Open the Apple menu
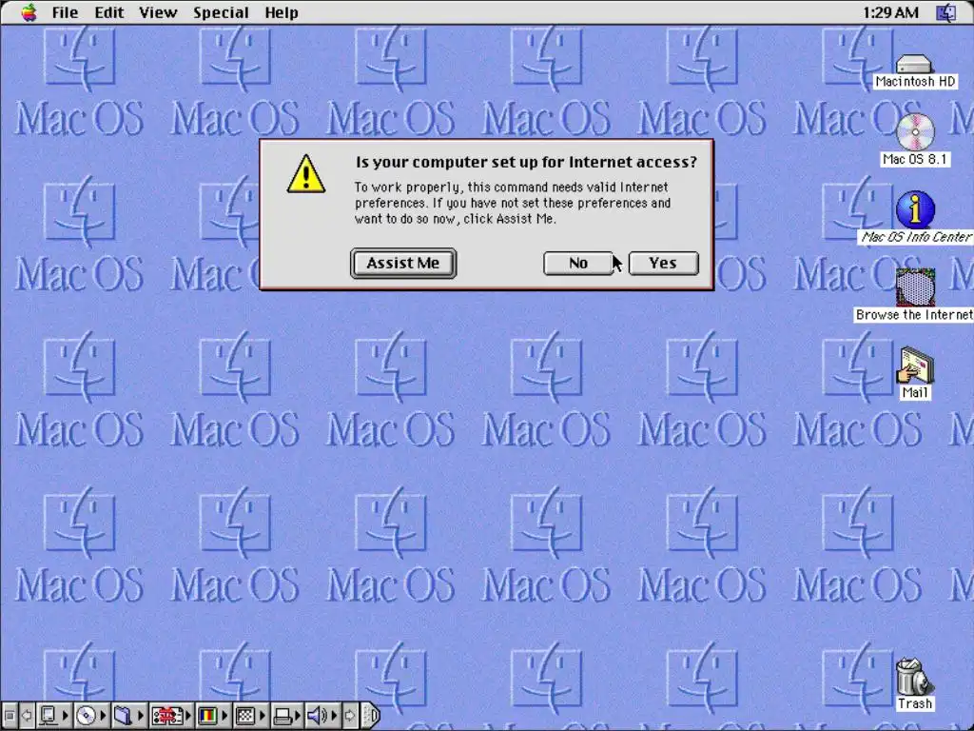The width and height of the screenshot is (974, 731). tap(29, 12)
